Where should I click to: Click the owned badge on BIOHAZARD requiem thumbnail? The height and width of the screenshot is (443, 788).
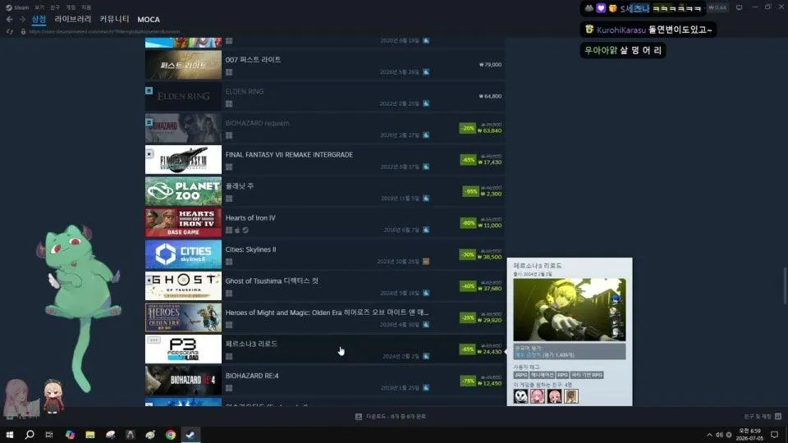click(x=149, y=122)
